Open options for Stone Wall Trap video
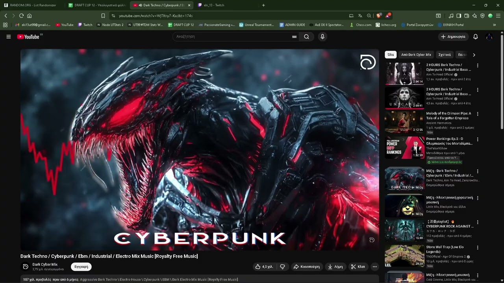The image size is (504, 283). click(x=478, y=248)
